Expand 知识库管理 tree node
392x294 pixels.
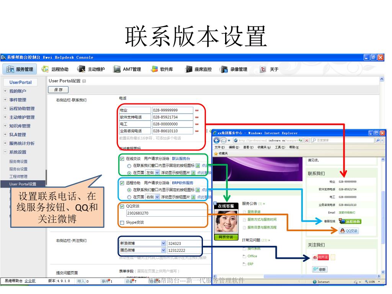[5, 126]
